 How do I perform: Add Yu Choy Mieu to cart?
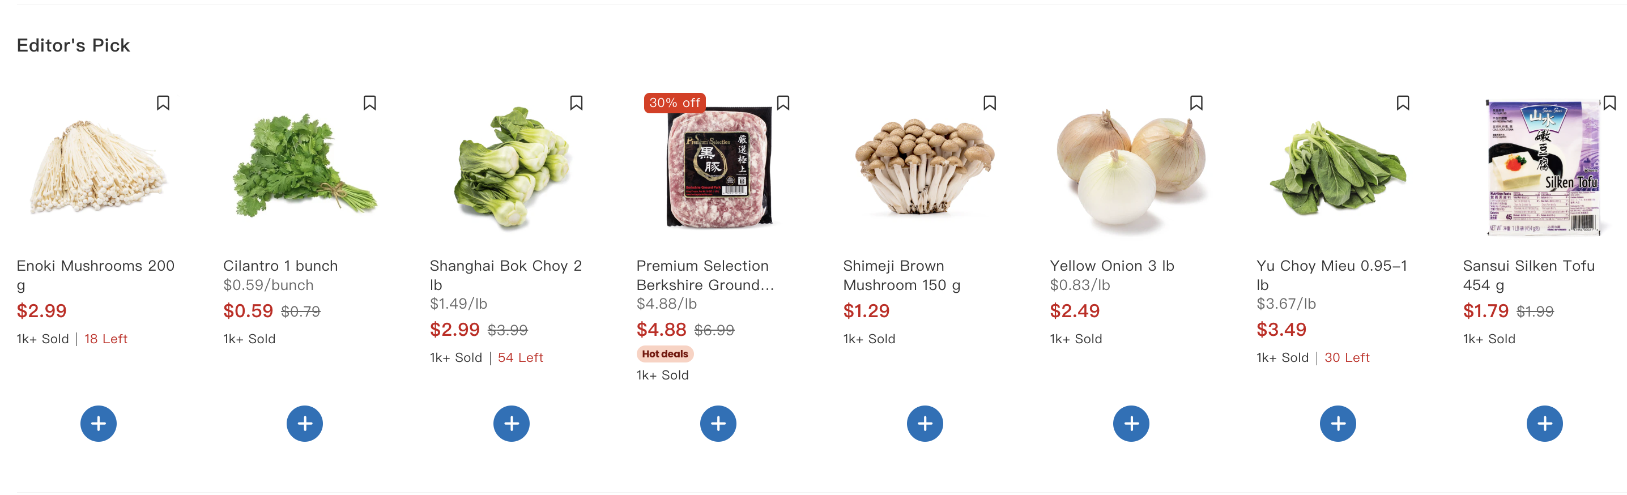(1338, 423)
